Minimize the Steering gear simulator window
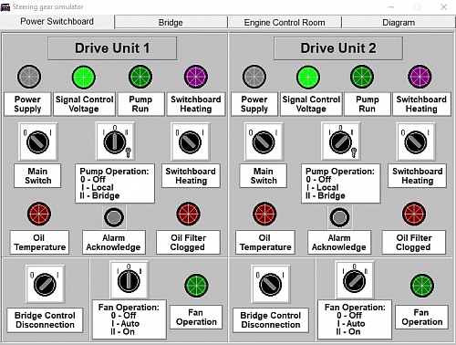The image size is (456, 345). pyautogui.click(x=391, y=6)
